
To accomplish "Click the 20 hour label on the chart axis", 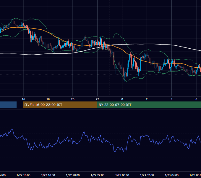I will (x=73, y=99).
